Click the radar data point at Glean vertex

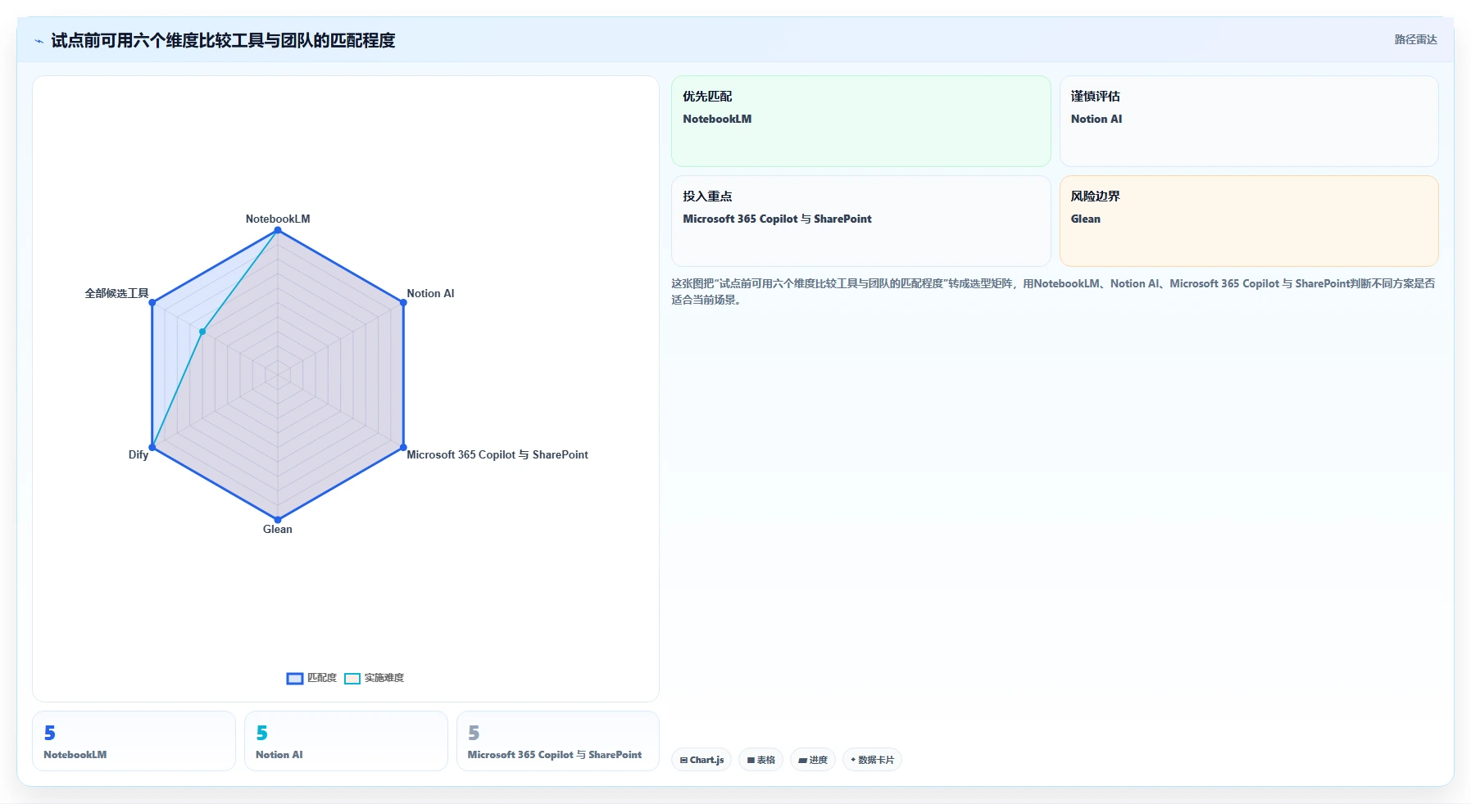pos(278,520)
